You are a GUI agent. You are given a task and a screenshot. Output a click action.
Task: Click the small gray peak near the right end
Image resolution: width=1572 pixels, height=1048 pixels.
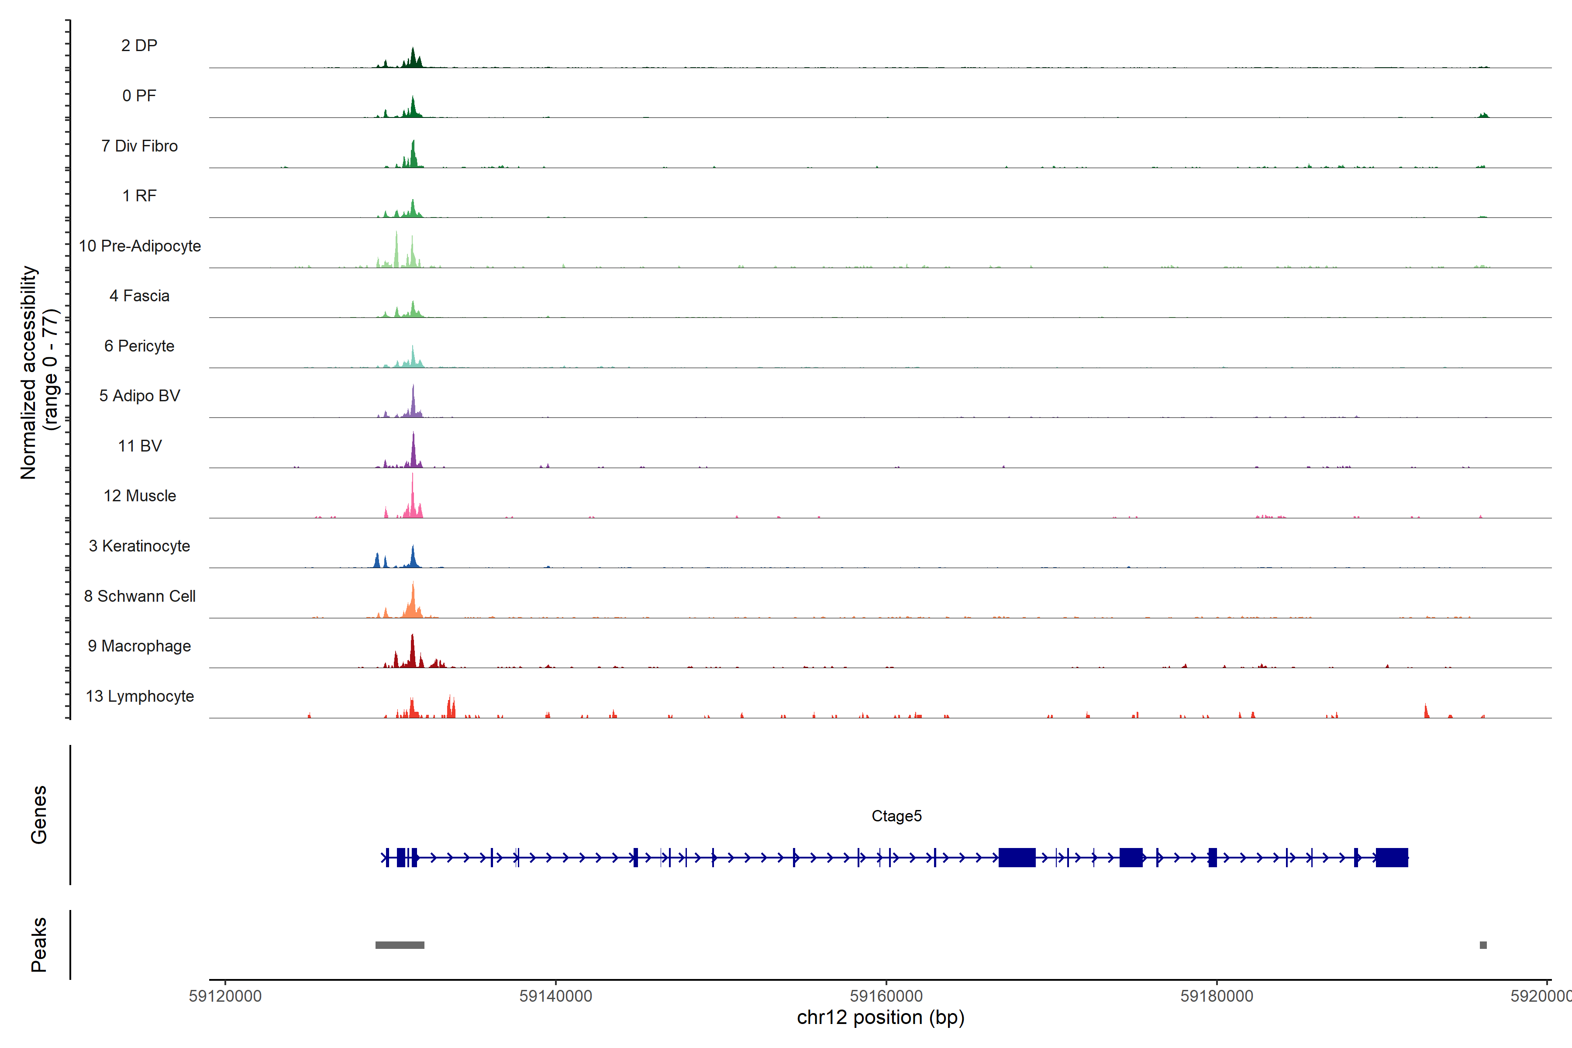click(x=1483, y=945)
